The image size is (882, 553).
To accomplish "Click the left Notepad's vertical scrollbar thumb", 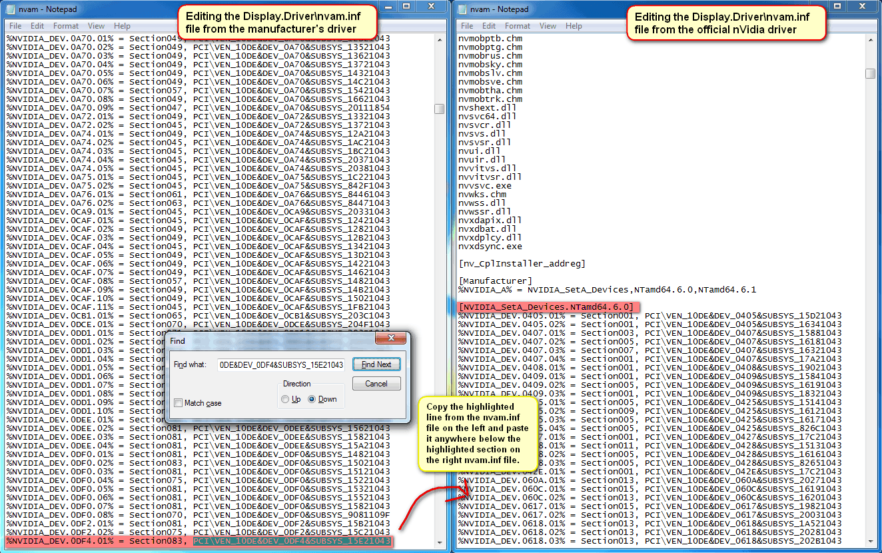I will pyautogui.click(x=439, y=109).
